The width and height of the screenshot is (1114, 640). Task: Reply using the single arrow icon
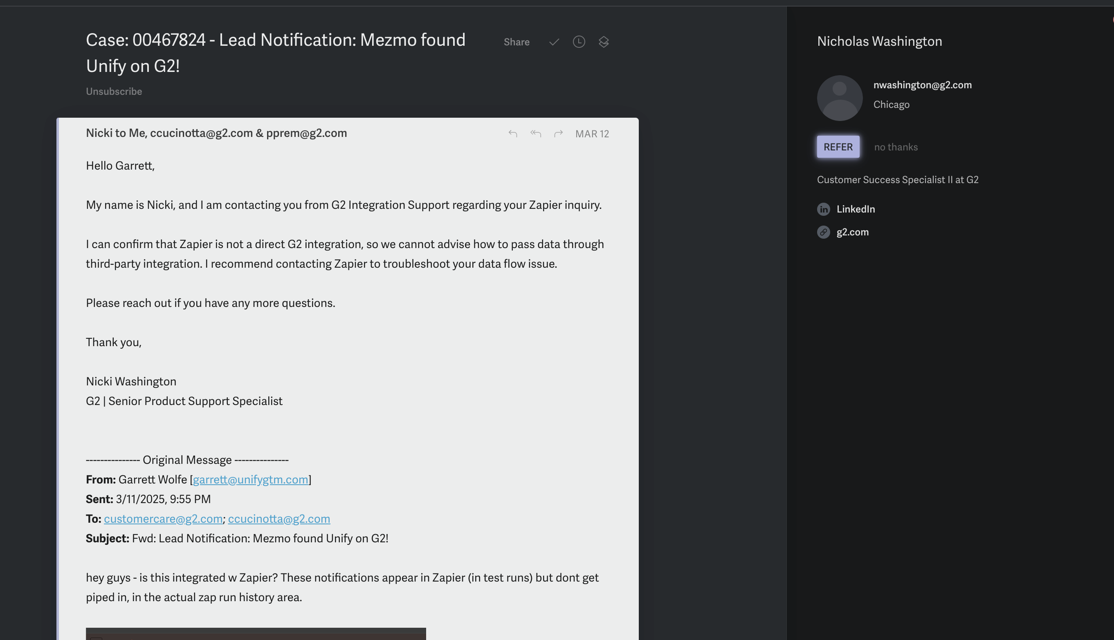512,134
